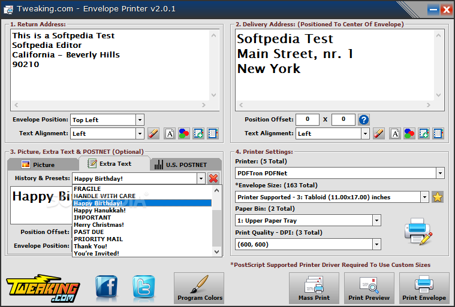Click return address scroll down arrow
This screenshot has height=307, width=455.
[214, 95]
